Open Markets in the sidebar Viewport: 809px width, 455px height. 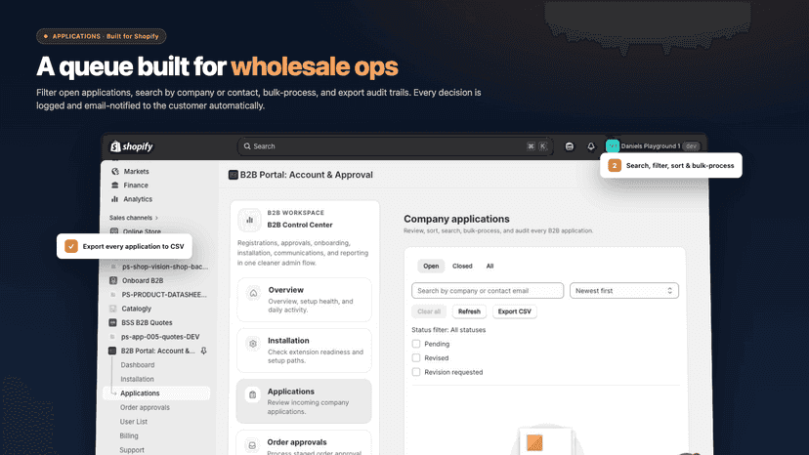click(x=136, y=171)
